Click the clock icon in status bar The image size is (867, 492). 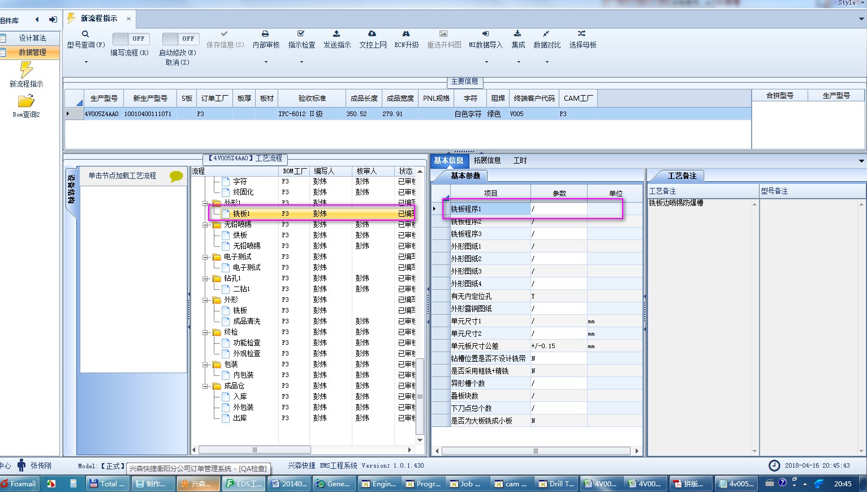[774, 465]
